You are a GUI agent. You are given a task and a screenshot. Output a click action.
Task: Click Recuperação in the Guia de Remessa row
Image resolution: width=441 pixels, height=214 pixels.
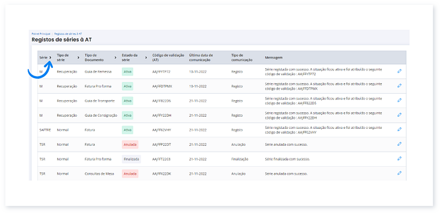coord(67,72)
